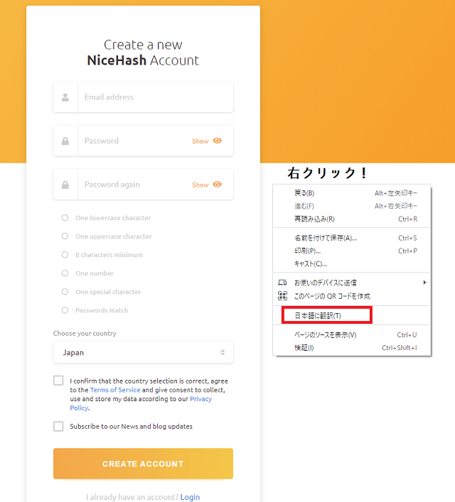Click the Show text in Password again field
455x502 pixels.
pos(200,185)
